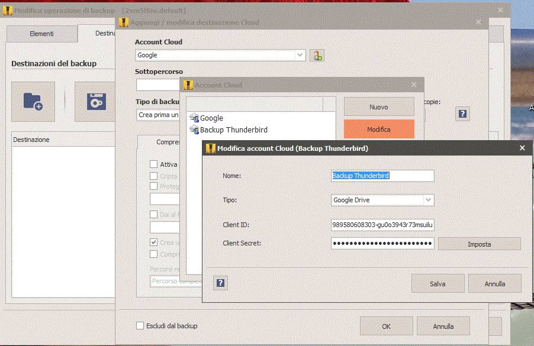This screenshot has width=534, height=346.
Task: Click the Percorso completo input field
Action: pyautogui.click(x=176, y=282)
